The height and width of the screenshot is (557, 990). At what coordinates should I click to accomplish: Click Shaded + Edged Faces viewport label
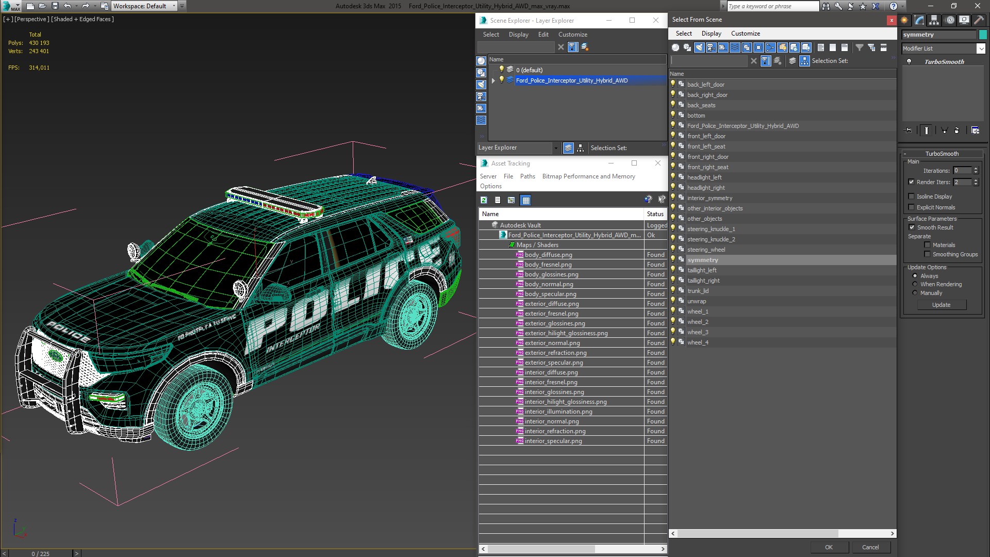tap(82, 19)
